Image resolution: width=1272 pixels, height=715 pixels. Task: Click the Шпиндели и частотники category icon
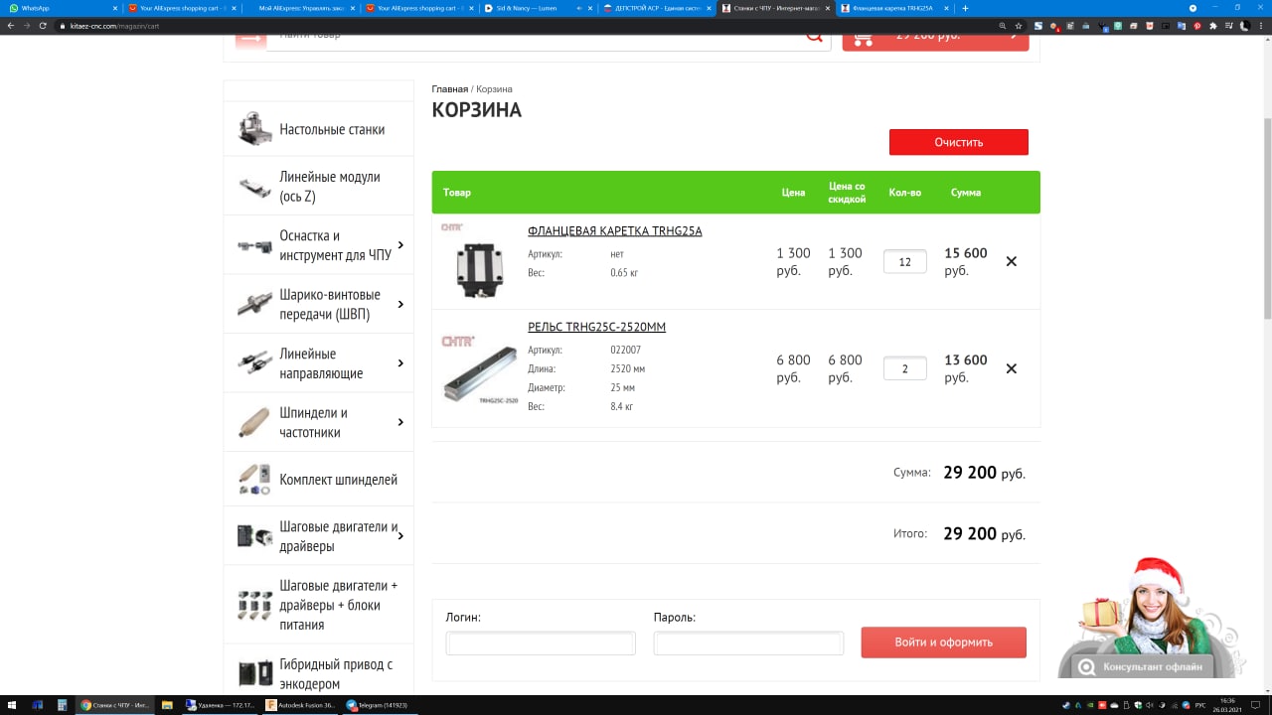click(x=254, y=422)
